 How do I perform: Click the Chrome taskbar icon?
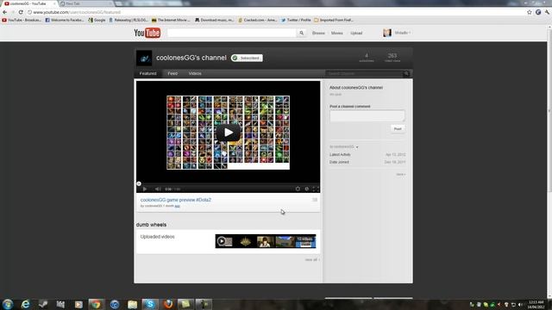[96, 304]
